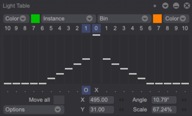Click the Y value stepper arrows
This screenshot has height=116, width=192.
coord(121,110)
